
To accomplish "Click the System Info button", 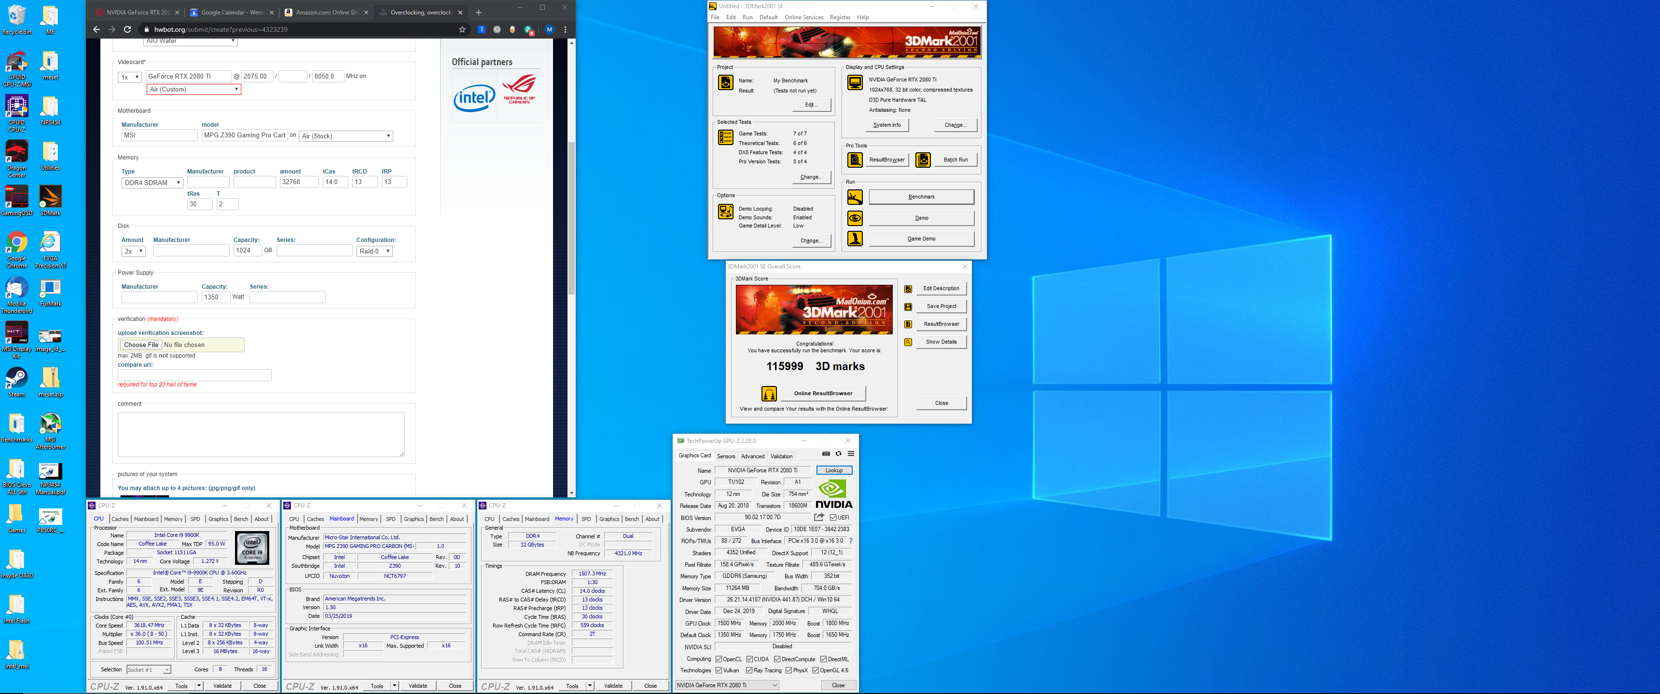I will pyautogui.click(x=887, y=125).
